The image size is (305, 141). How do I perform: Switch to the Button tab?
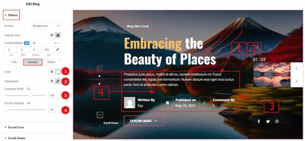(51, 62)
